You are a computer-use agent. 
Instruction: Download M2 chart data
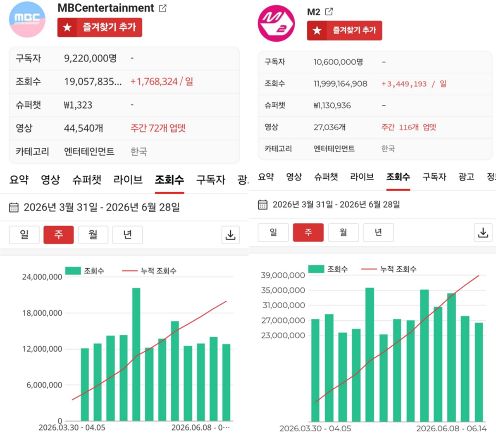pos(483,232)
